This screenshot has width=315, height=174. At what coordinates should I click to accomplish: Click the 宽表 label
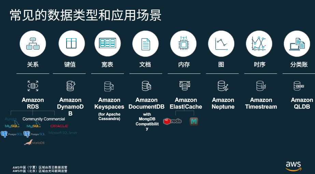[107, 64]
